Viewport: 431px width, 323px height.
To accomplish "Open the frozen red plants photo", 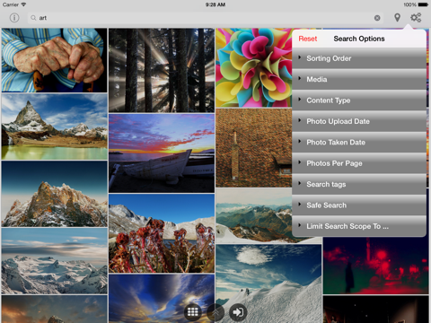I will tap(162, 233).
